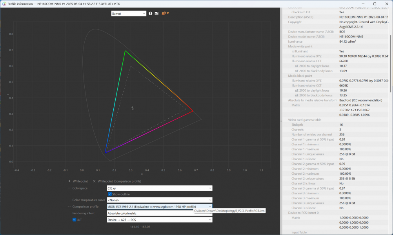Open the plot help question mark icon
Viewport: 393px width, 235px height.
pyautogui.click(x=150, y=13)
